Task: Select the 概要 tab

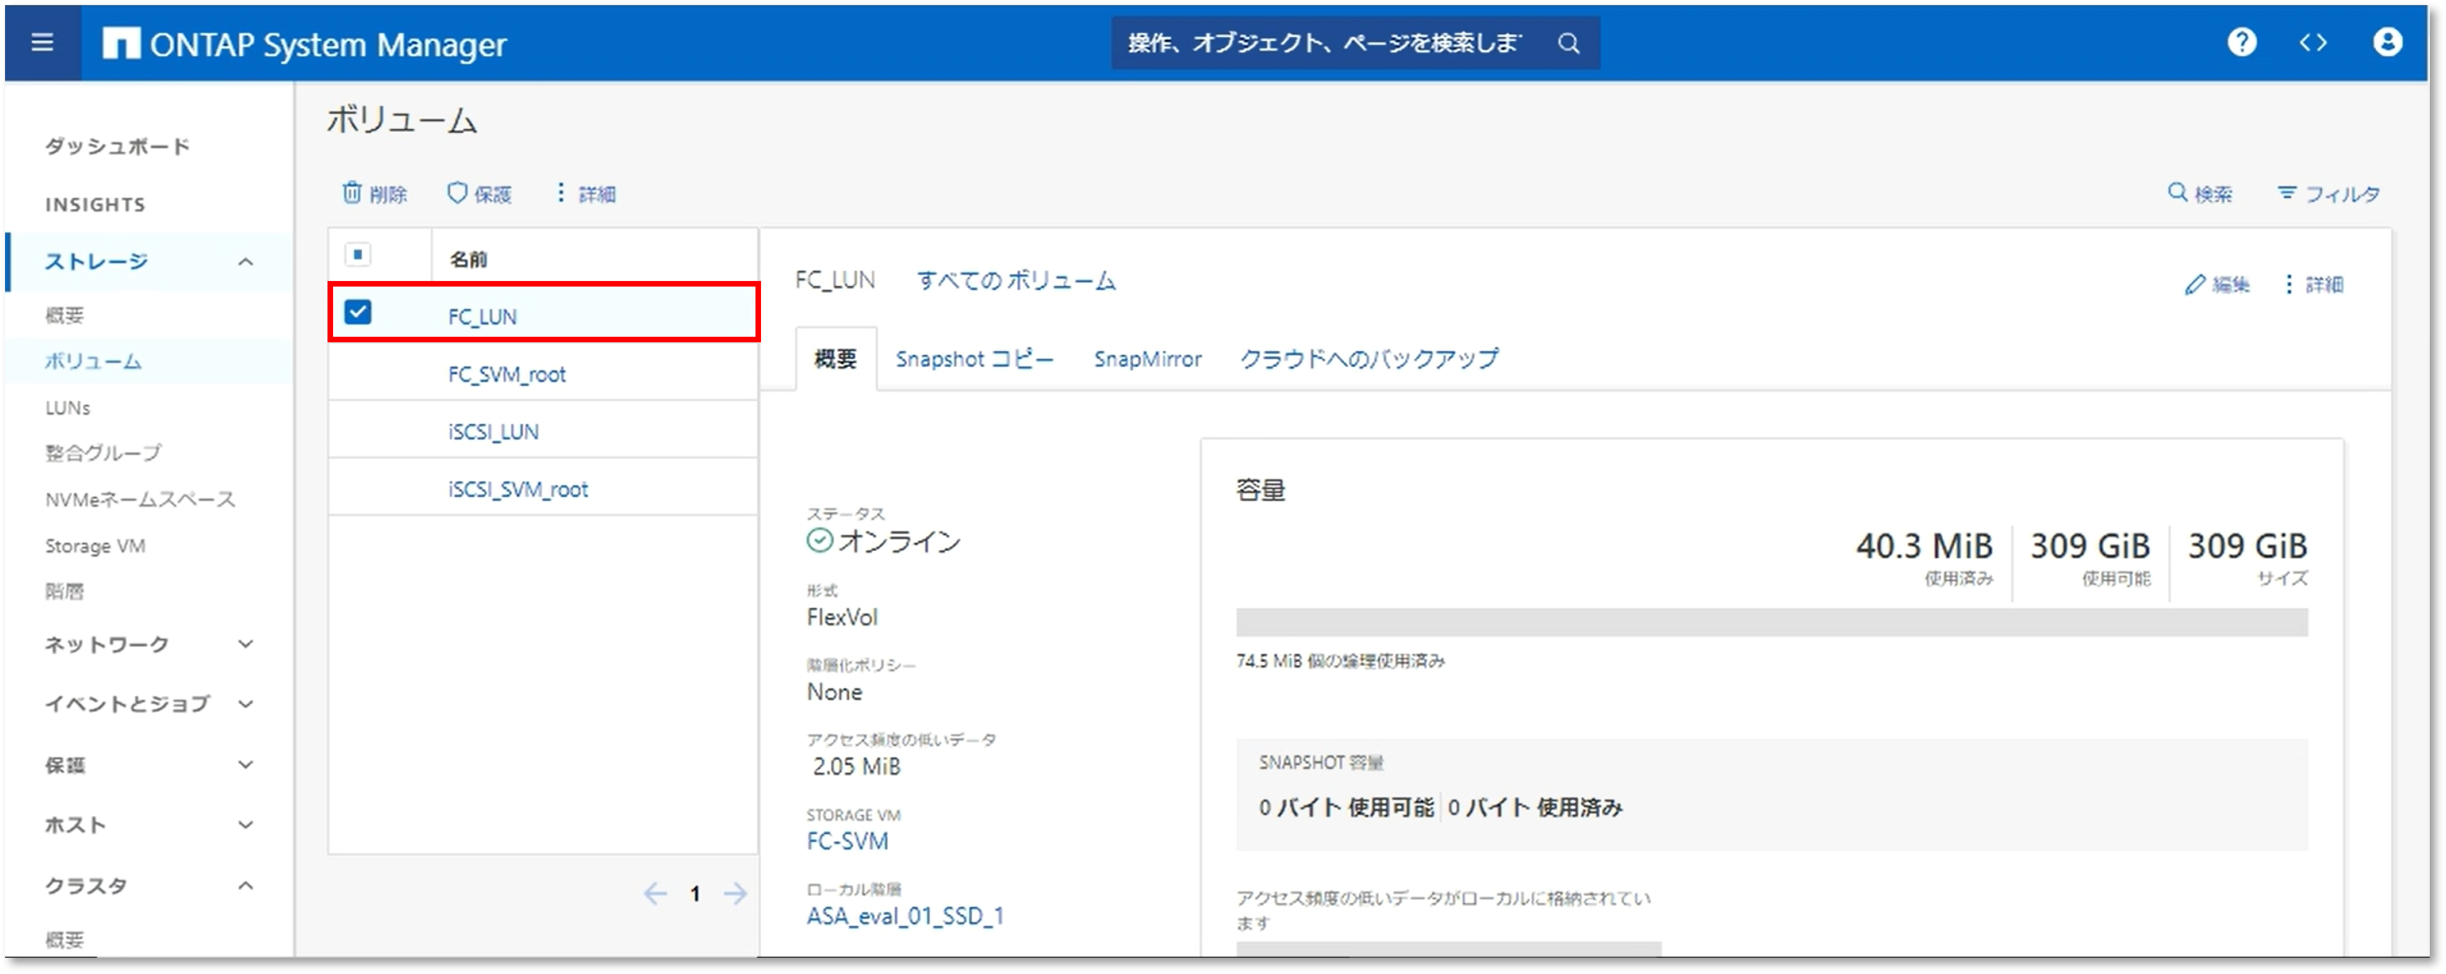Action: pyautogui.click(x=836, y=360)
